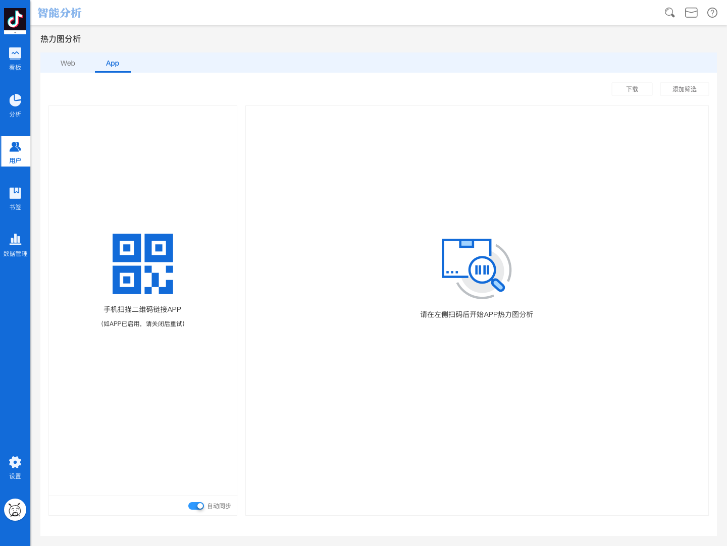The height and width of the screenshot is (546, 727).
Task: Click the 如APP已启用，请关闭后重试 hint text
Action: click(143, 324)
